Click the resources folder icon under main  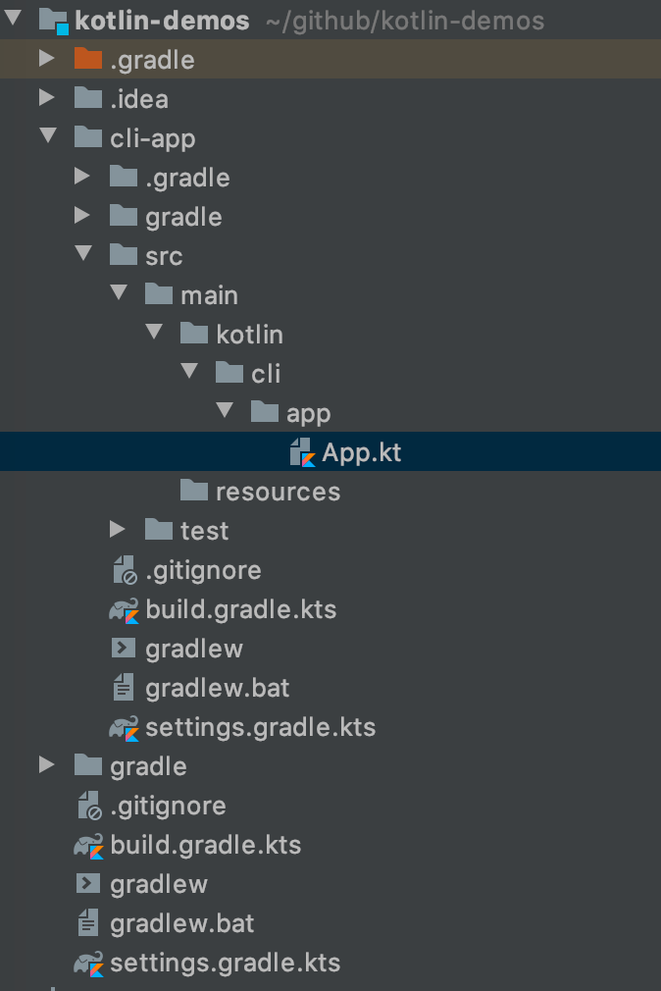pos(194,490)
